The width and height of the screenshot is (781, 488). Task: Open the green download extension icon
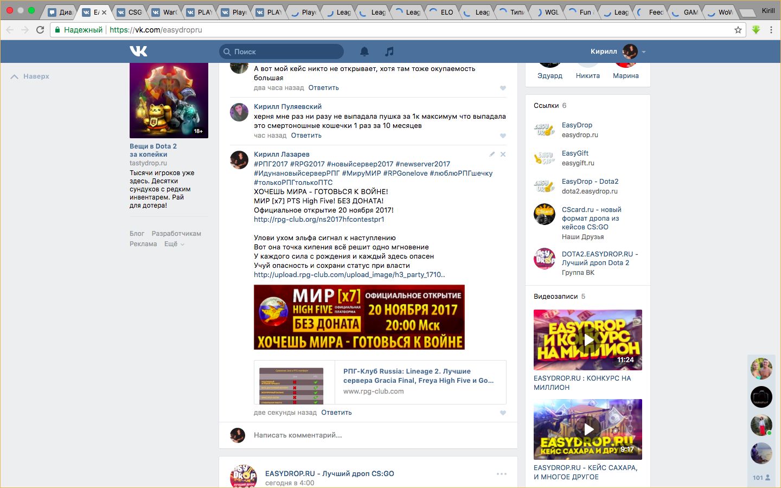pyautogui.click(x=756, y=30)
